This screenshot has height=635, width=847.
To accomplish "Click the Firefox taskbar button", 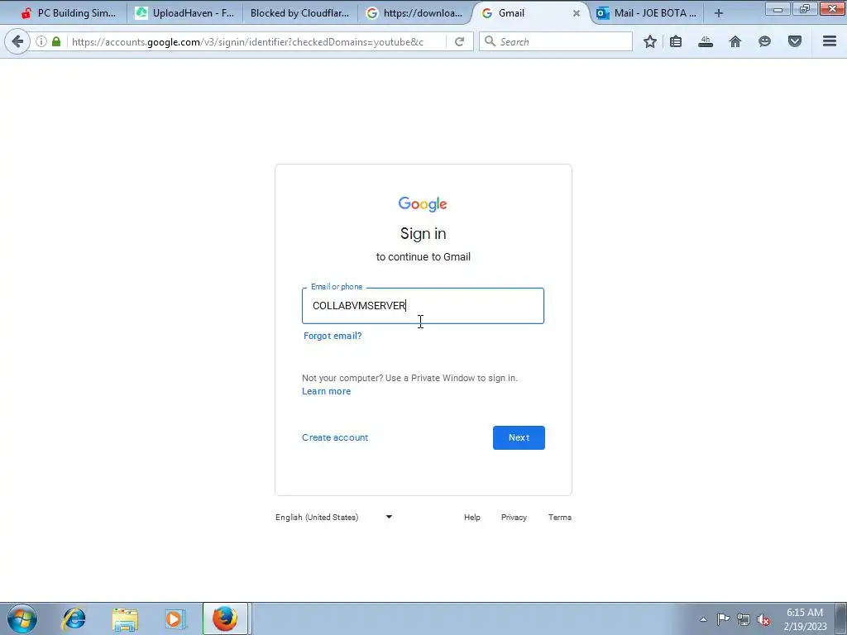I will pyautogui.click(x=225, y=618).
